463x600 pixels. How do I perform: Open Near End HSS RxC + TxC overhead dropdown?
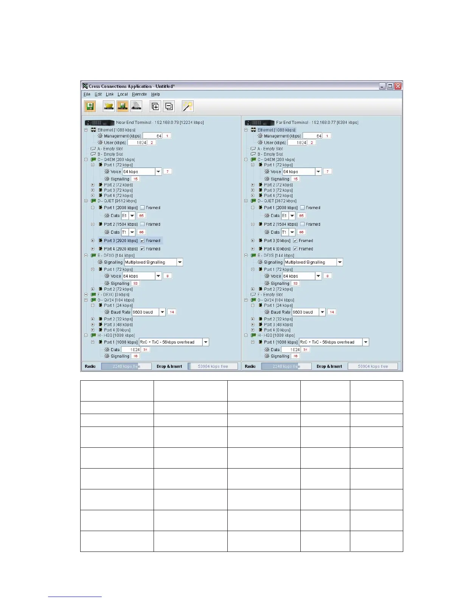[x=206, y=342]
